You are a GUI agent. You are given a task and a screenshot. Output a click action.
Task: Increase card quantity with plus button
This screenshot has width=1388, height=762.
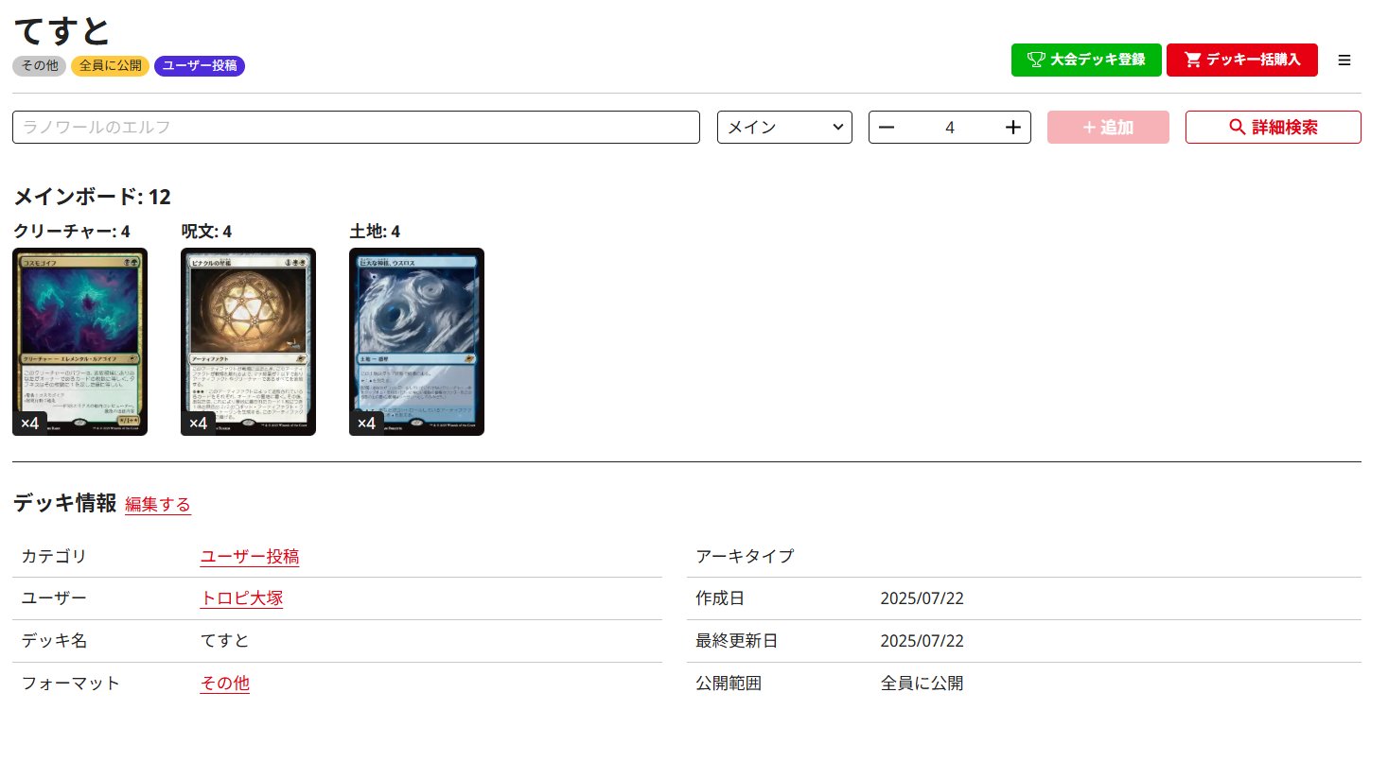(x=1012, y=128)
